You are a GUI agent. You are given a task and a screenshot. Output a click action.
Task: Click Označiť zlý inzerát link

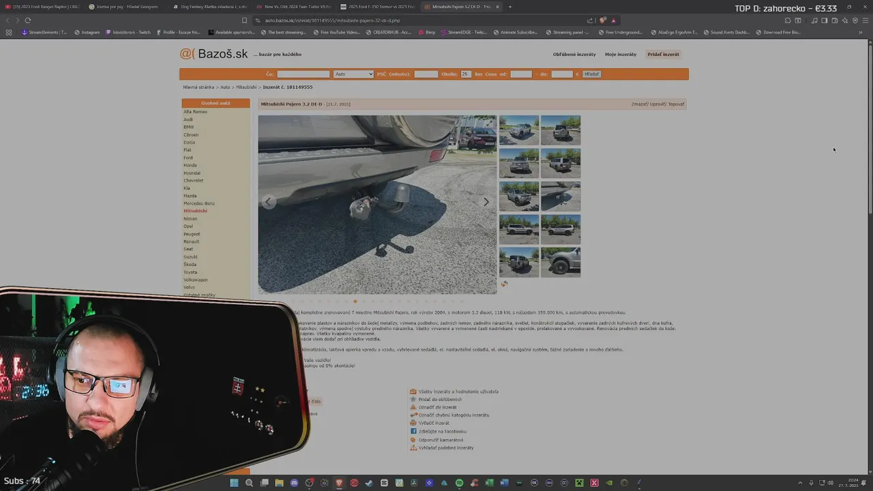438,407
